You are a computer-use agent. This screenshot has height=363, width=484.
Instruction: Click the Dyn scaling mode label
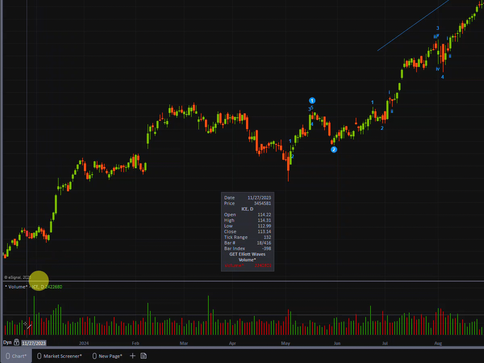pyautogui.click(x=7, y=342)
